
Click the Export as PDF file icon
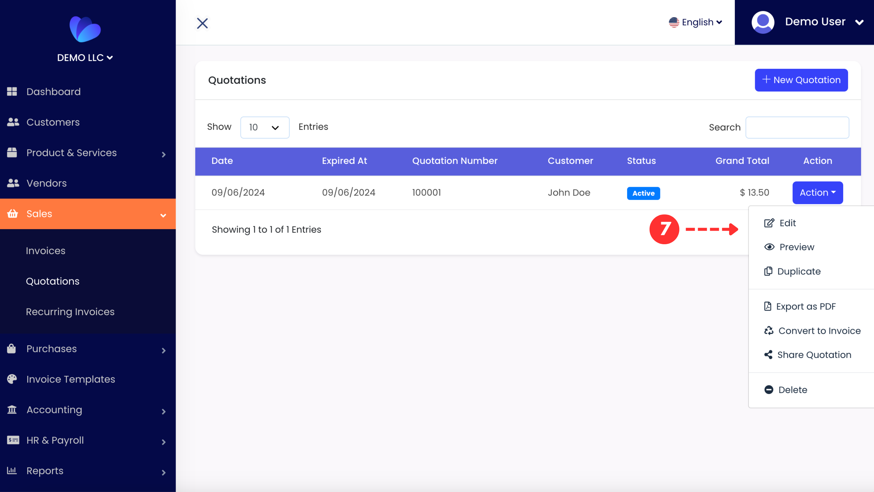coord(767,306)
